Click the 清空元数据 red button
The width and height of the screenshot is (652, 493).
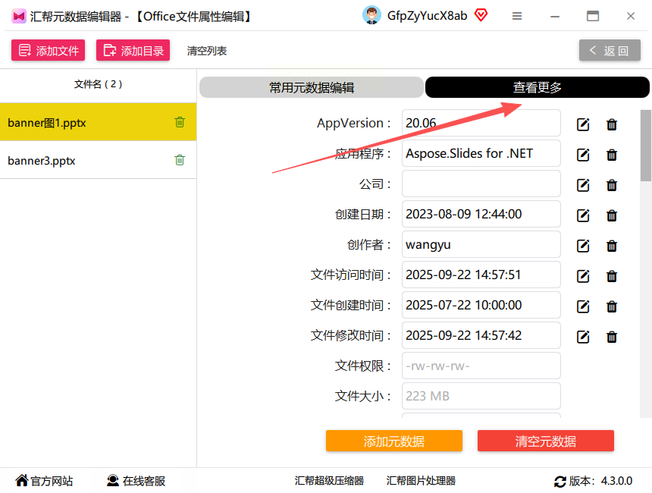546,441
